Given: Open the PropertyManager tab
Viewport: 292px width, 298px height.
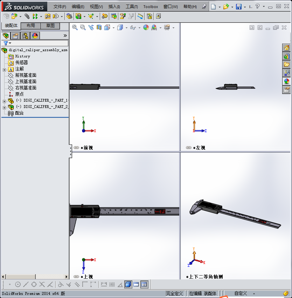Looking at the screenshot, I should pyautogui.click(x=15, y=35).
